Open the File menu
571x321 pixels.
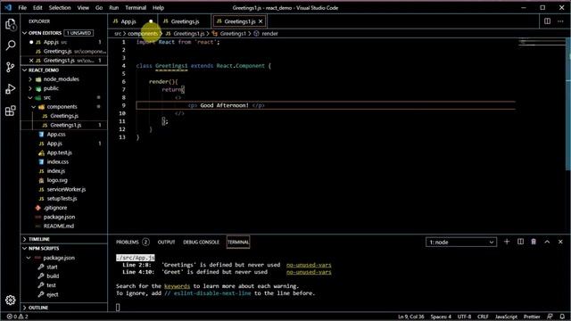tap(22, 8)
